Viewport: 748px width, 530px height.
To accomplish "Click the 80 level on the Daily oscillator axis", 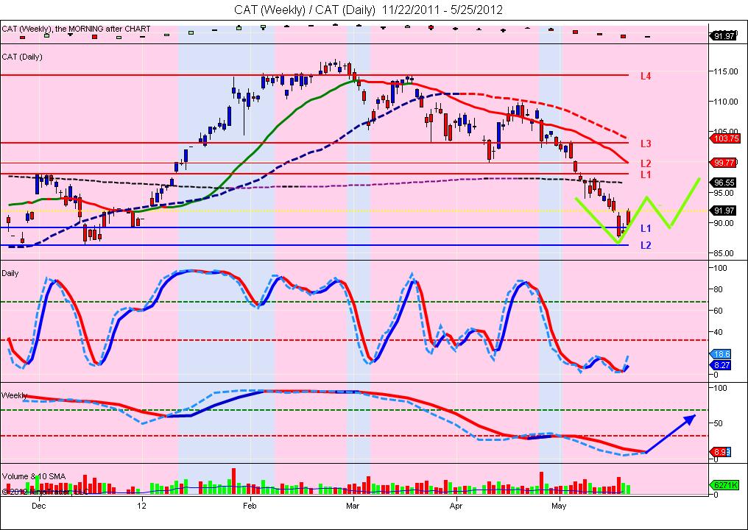I will click(719, 289).
